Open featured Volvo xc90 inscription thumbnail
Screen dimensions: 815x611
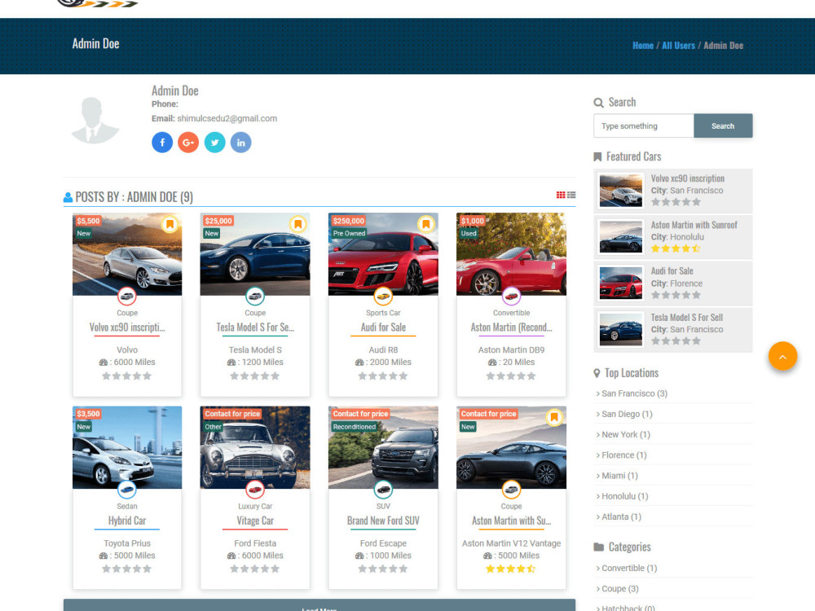(620, 191)
